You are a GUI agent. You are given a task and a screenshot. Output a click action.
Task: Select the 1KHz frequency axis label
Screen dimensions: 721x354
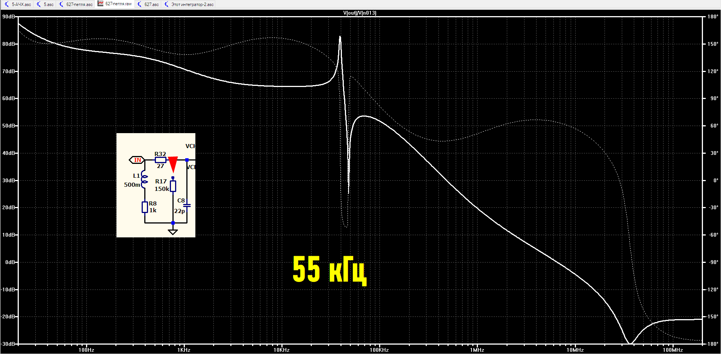[x=184, y=350]
